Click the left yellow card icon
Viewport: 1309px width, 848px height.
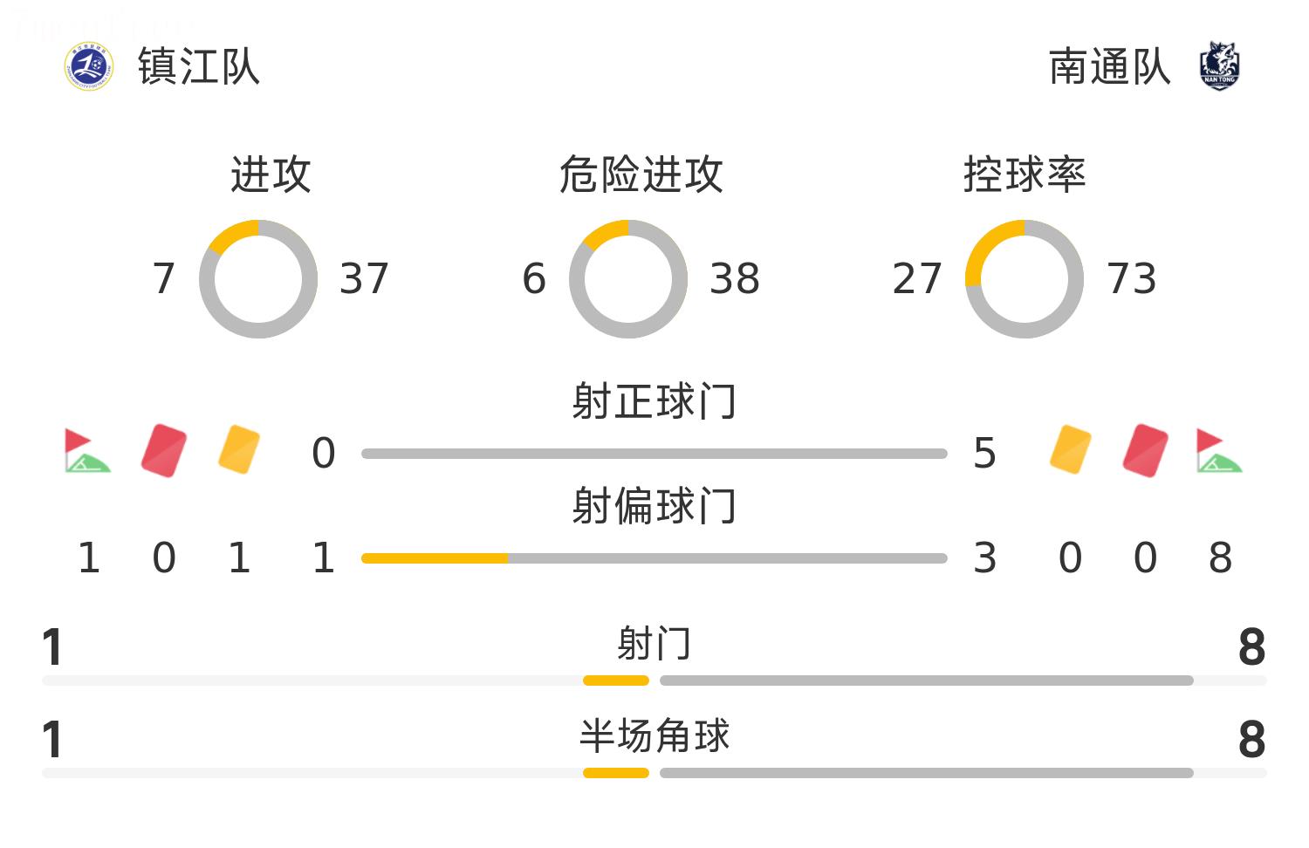[239, 449]
